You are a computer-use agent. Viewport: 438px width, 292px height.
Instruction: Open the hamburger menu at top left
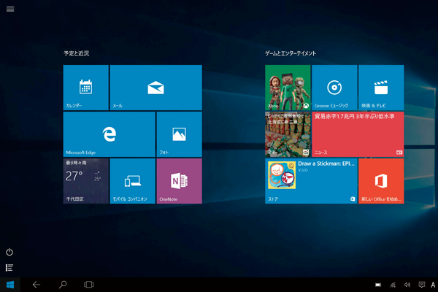[x=10, y=9]
